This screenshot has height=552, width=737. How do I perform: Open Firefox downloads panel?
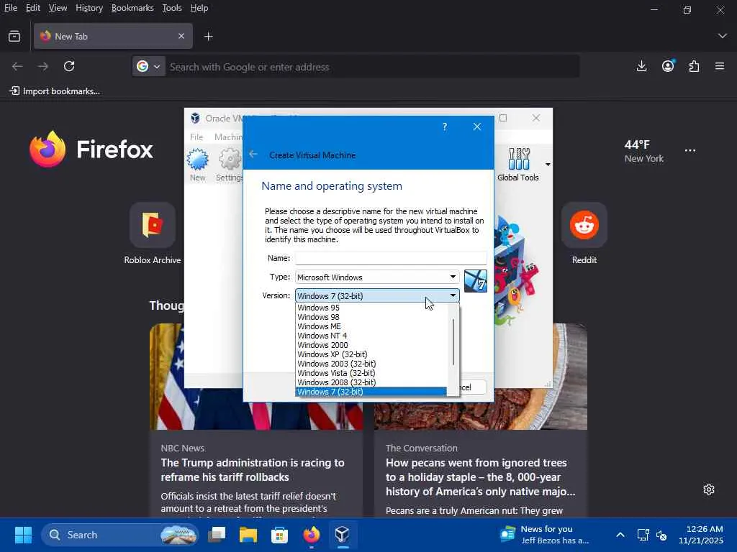pos(641,66)
